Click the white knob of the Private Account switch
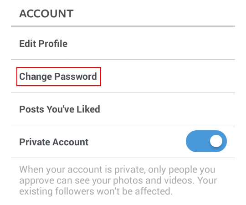 (216, 141)
